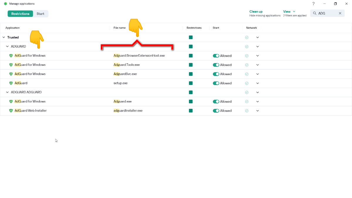The height and width of the screenshot is (198, 352).
Task: Open network dropdown for adguardInstaller.exe
Action: click(258, 111)
